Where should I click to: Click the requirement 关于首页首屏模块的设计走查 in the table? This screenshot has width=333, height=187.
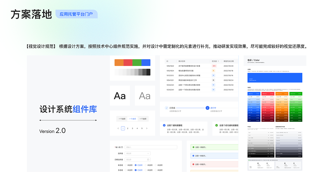(x=189, y=66)
